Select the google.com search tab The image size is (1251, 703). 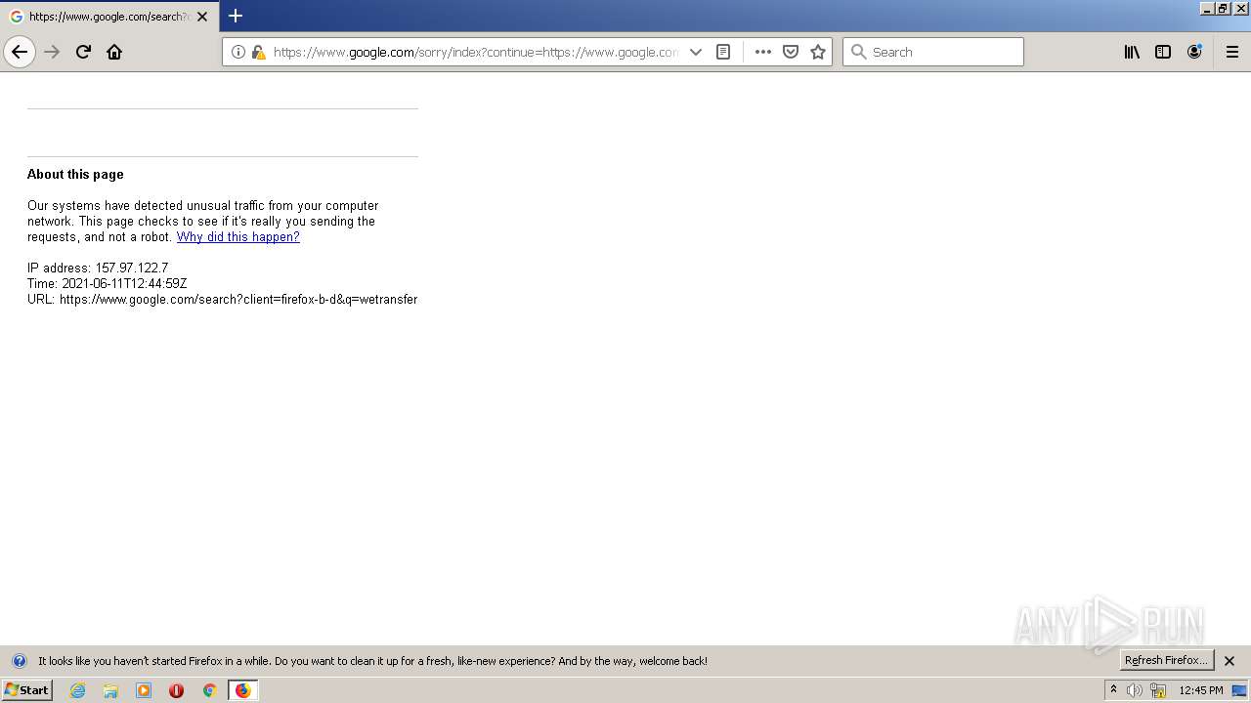tap(109, 17)
